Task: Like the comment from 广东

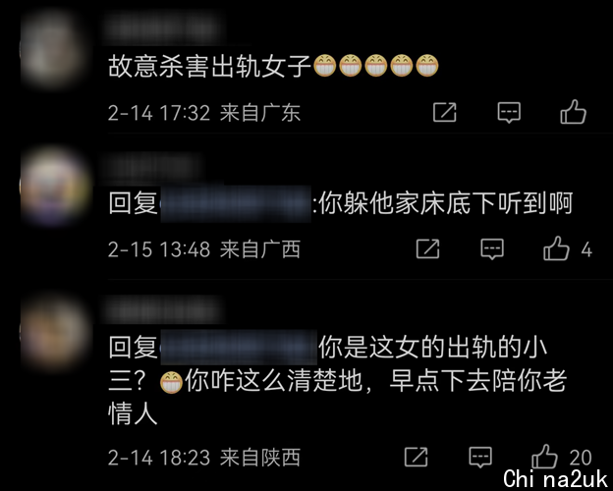Action: point(573,112)
